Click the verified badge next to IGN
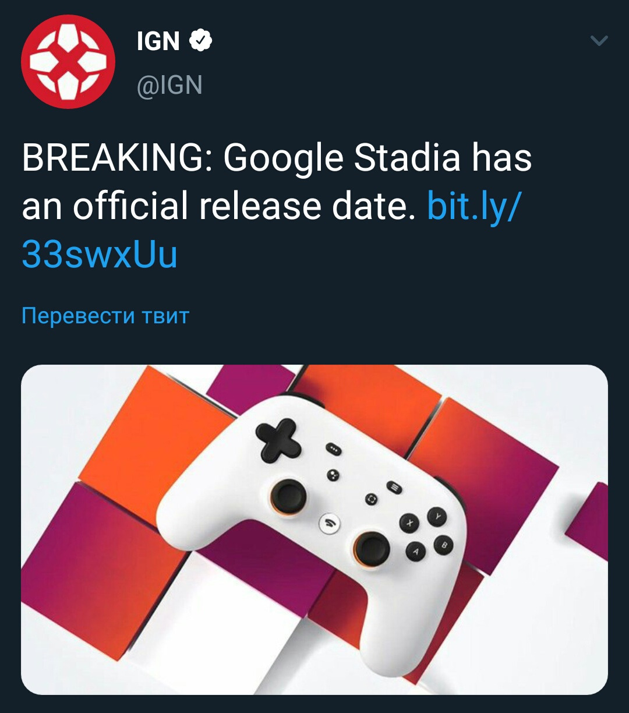 [x=201, y=41]
